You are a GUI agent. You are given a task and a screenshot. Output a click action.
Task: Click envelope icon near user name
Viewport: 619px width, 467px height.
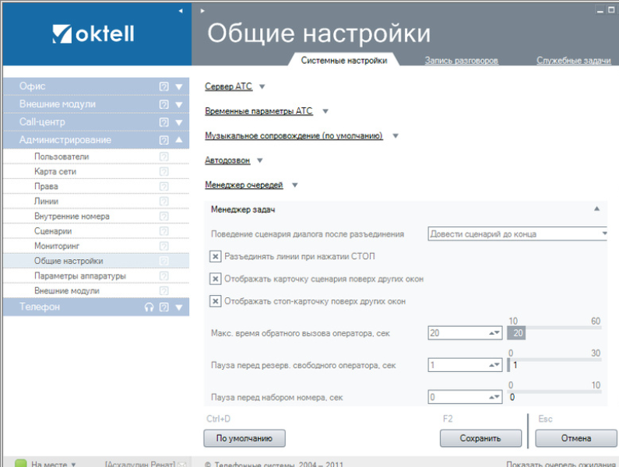pos(182,463)
